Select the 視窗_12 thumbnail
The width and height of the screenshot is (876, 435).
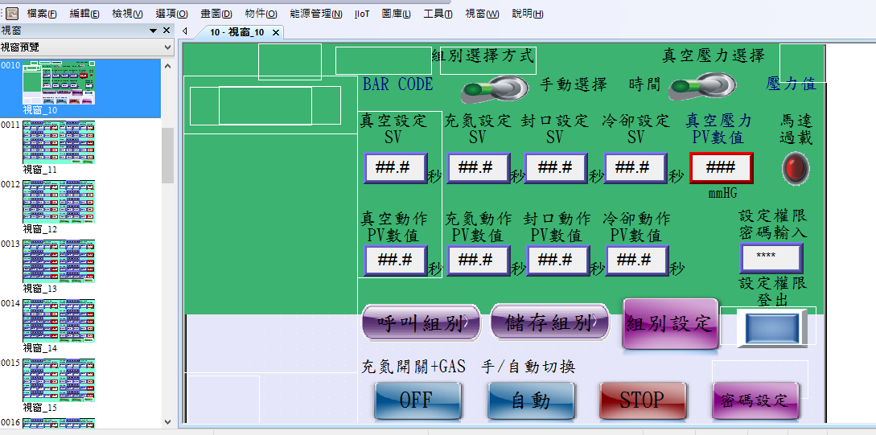pyautogui.click(x=59, y=201)
